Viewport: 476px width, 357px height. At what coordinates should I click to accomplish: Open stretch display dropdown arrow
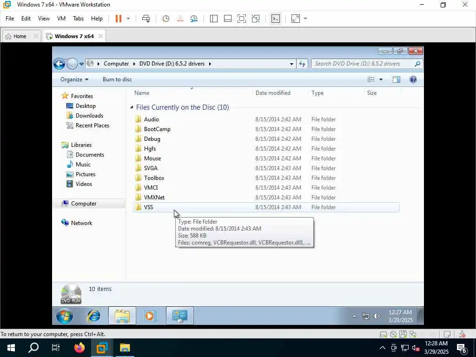305,19
